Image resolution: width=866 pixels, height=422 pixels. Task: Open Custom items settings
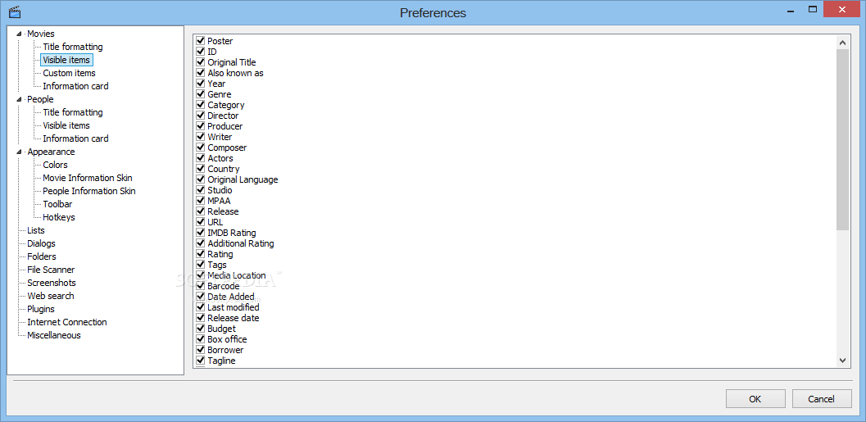point(69,73)
